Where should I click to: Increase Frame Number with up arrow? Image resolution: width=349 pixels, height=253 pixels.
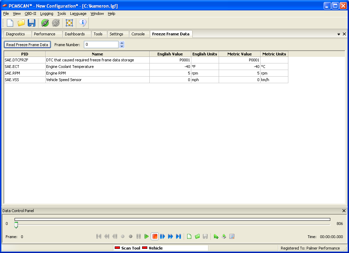pyautogui.click(x=122, y=43)
